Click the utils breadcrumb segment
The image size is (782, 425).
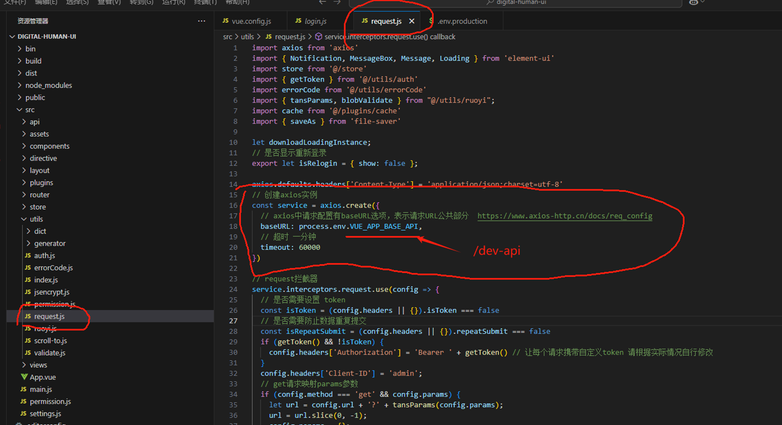[x=247, y=37]
